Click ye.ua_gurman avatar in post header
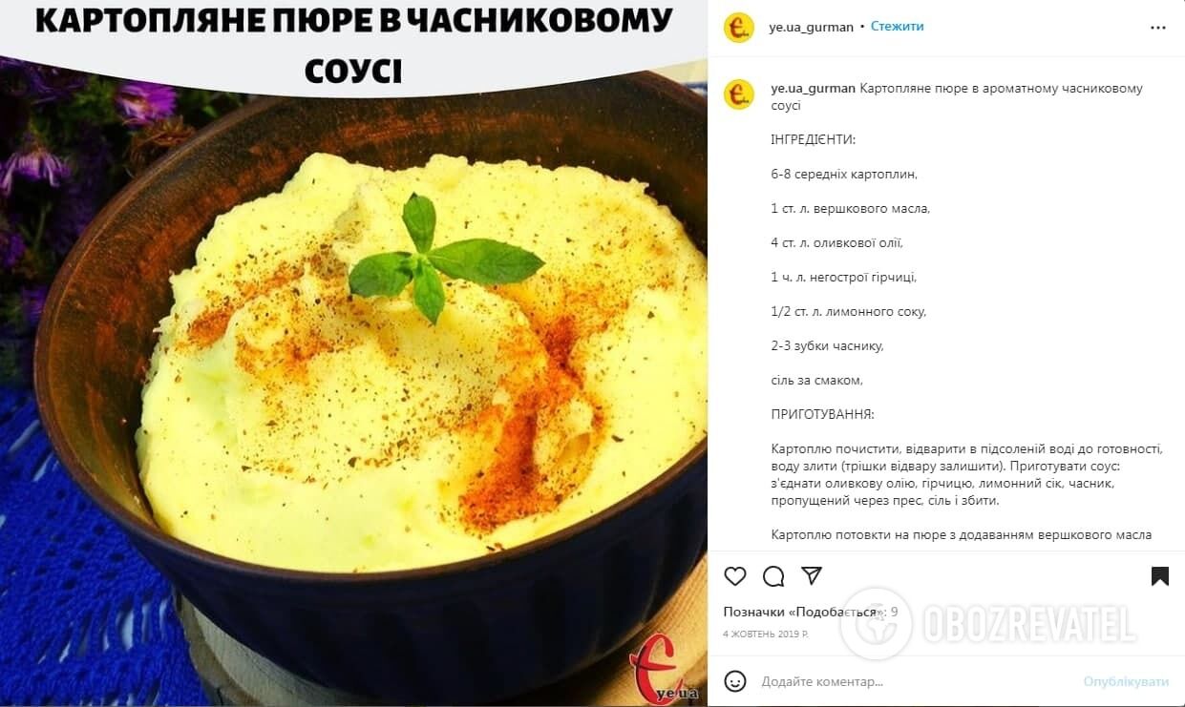The image size is (1185, 707). [x=739, y=28]
